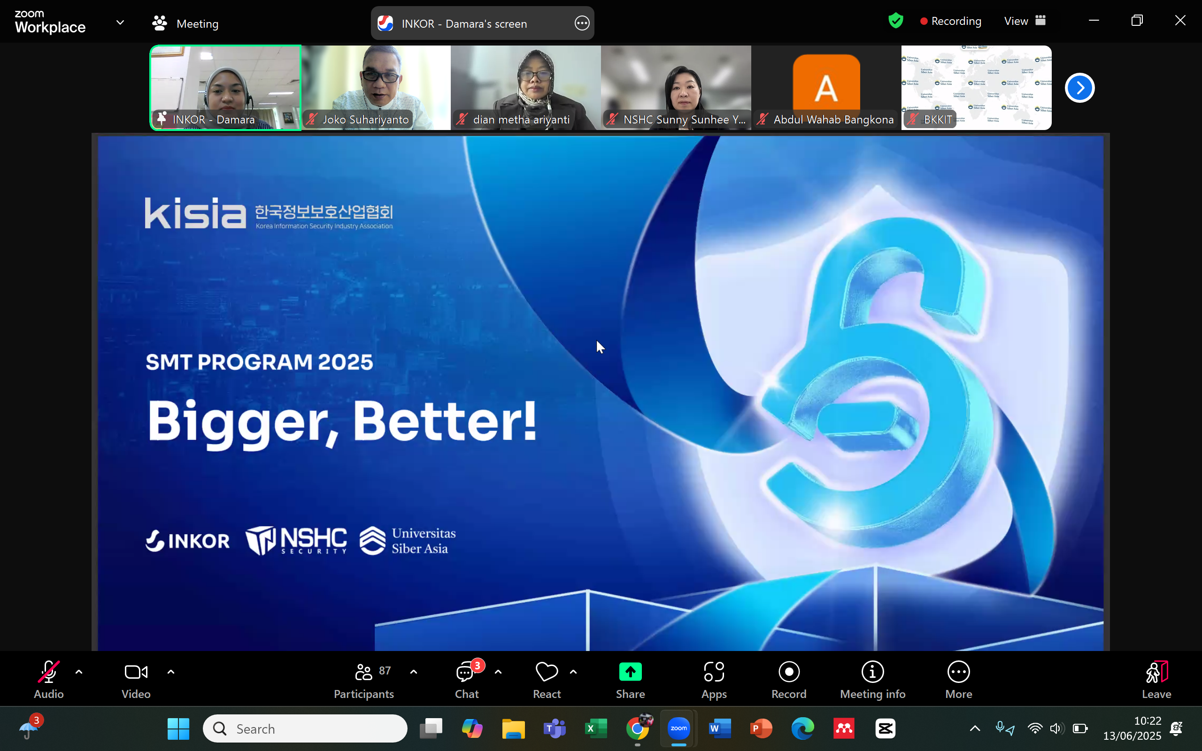The width and height of the screenshot is (1202, 751).
Task: Open the notification bell icon
Action: pos(1177,728)
